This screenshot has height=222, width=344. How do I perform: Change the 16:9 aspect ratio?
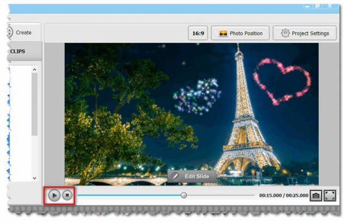coord(198,33)
